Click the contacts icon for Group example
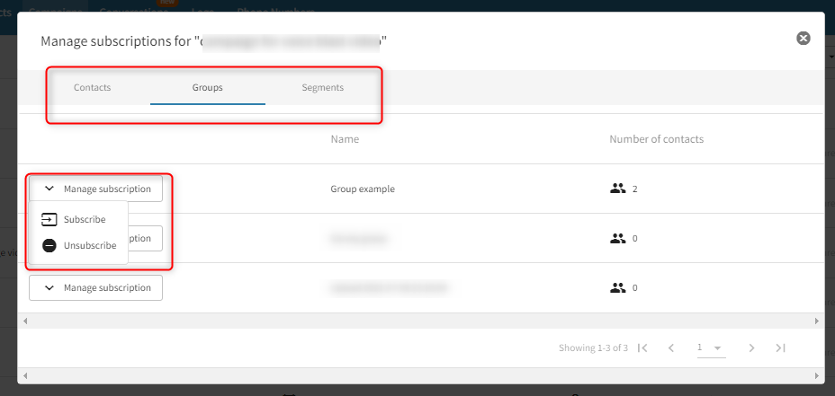 pos(617,189)
